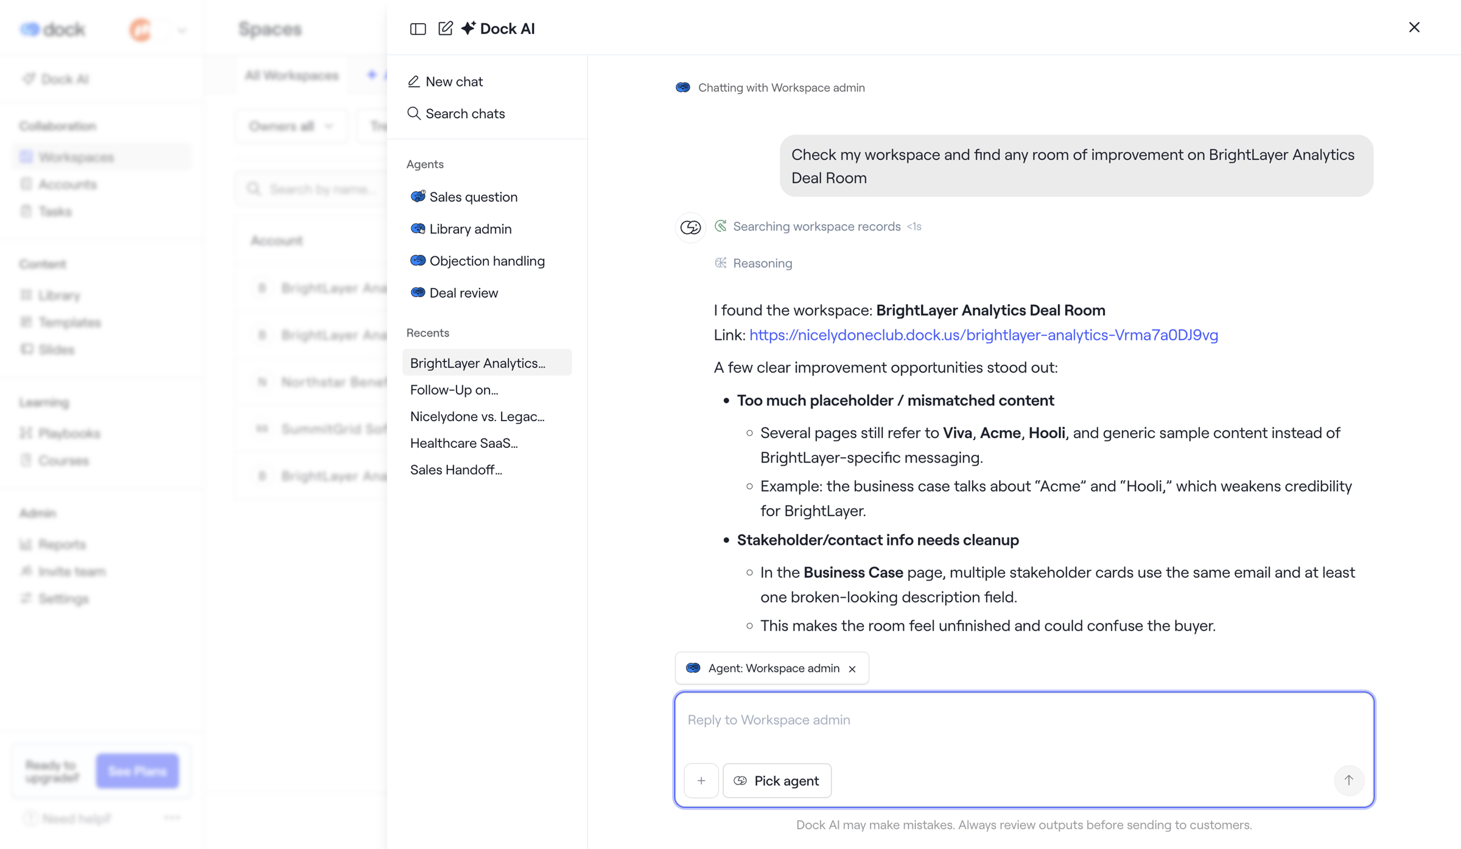This screenshot has height=849, width=1461.
Task: Send the message with arrow button
Action: 1349,780
